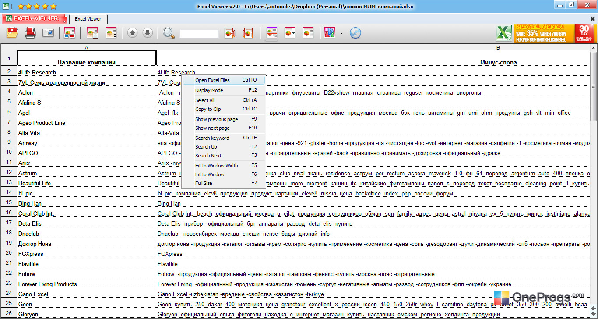Click the 'FGXpress' cell in column B
Image resolution: width=598 pixels, height=319 pixels.
[373, 253]
